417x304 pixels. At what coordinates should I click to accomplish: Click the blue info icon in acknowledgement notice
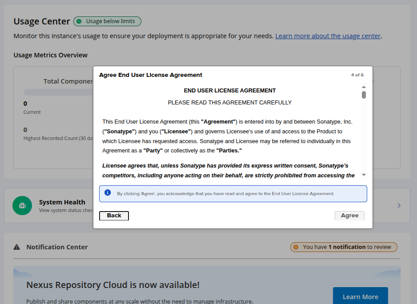click(108, 193)
